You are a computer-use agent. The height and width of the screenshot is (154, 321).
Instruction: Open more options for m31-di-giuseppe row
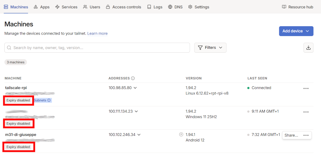pos(306,135)
